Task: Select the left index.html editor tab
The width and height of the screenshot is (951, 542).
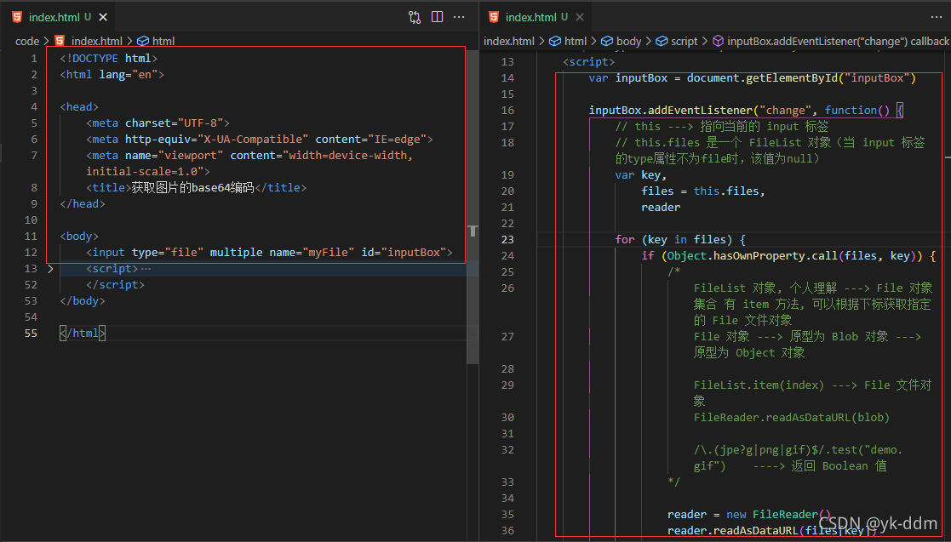Action: click(59, 17)
